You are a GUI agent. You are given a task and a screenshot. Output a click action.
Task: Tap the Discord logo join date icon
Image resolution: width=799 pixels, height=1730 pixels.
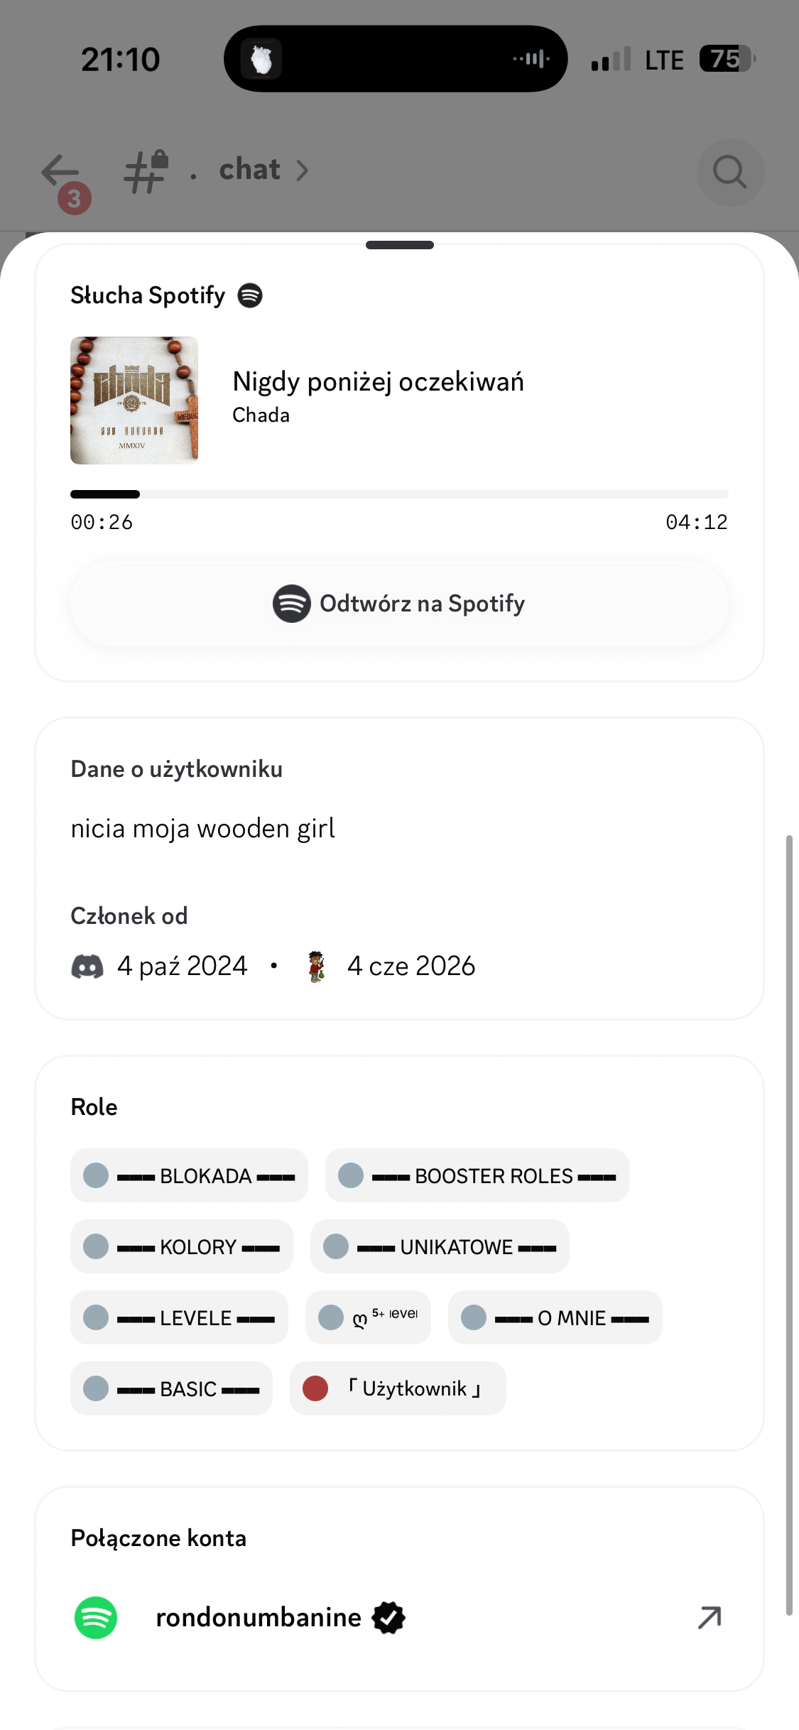[x=87, y=967]
